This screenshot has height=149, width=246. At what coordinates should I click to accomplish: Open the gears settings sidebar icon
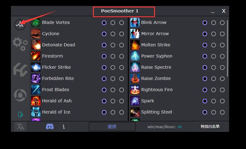point(20,44)
